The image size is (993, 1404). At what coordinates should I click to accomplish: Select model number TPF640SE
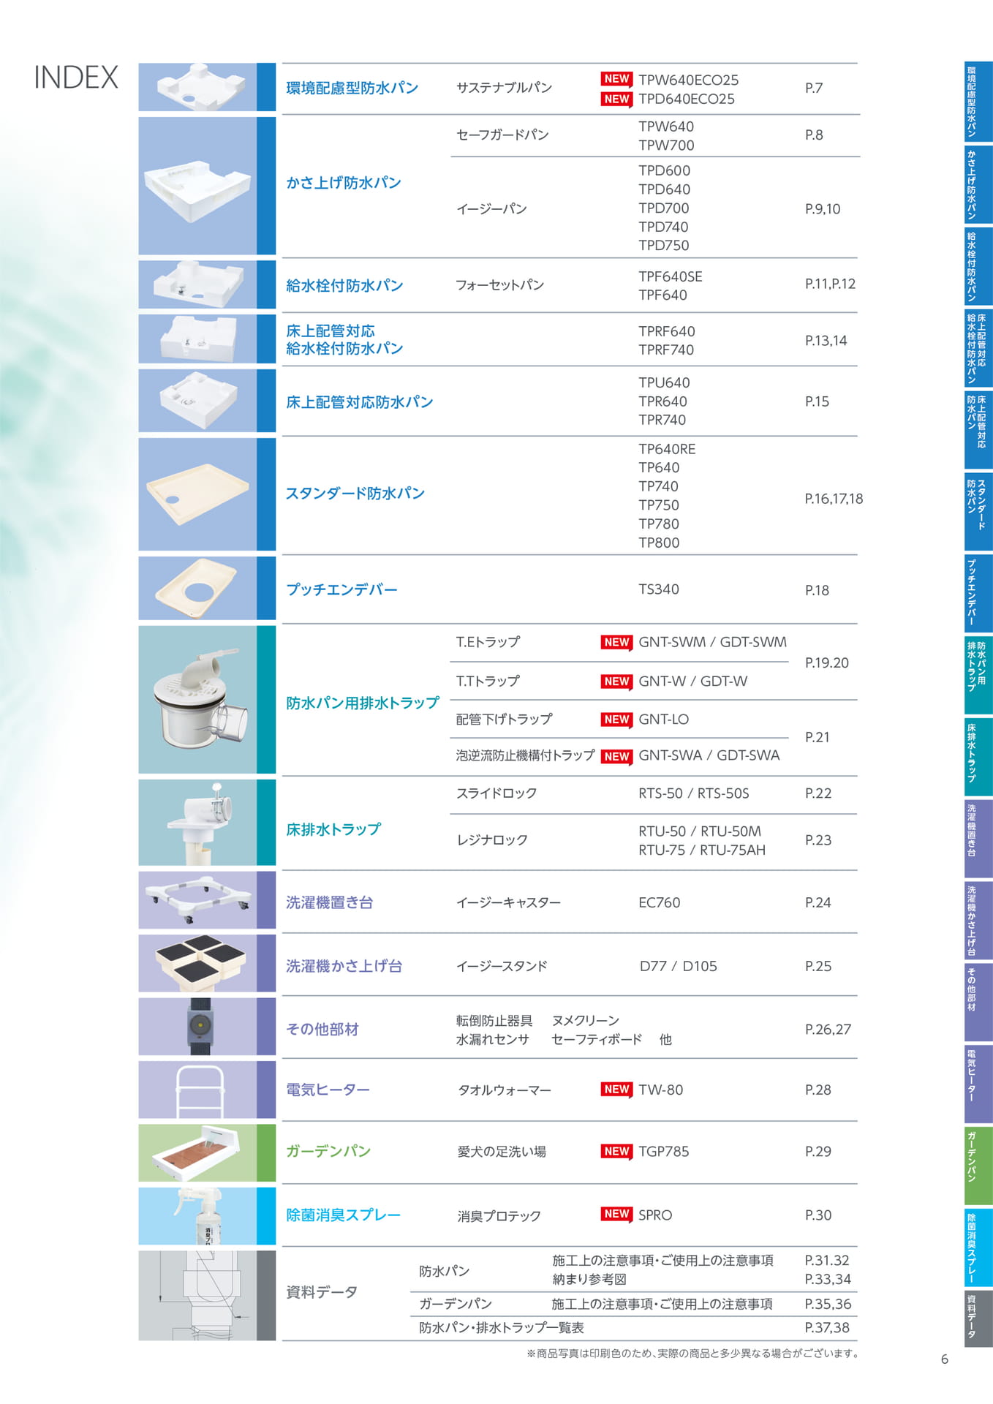click(x=671, y=276)
